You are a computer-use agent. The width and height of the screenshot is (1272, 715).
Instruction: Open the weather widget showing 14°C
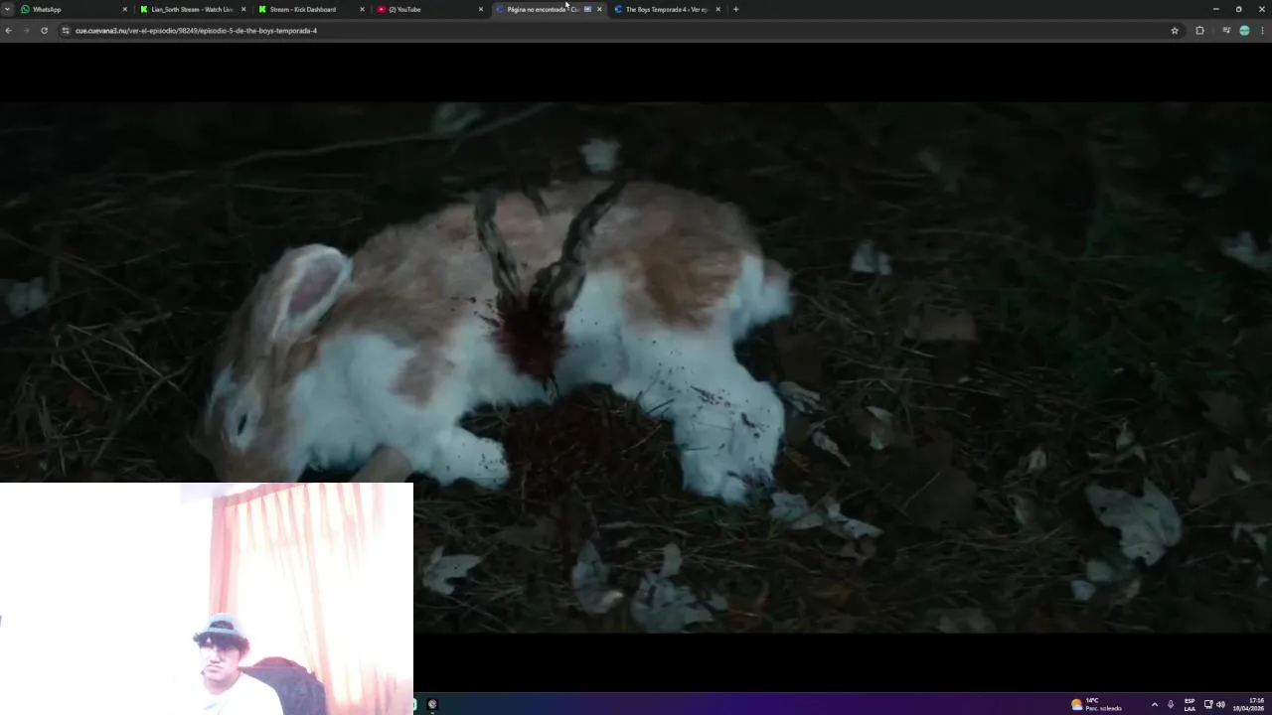tap(1096, 704)
